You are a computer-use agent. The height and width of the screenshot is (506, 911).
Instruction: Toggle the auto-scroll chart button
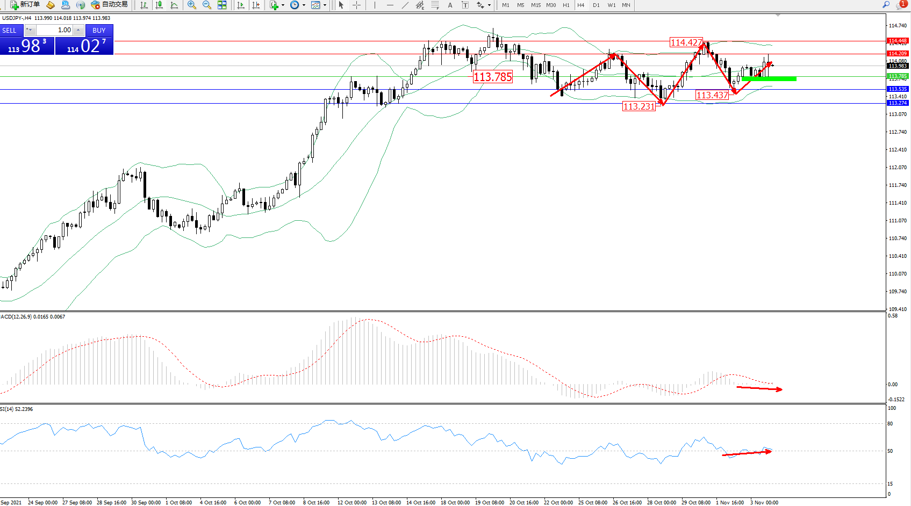[241, 5]
